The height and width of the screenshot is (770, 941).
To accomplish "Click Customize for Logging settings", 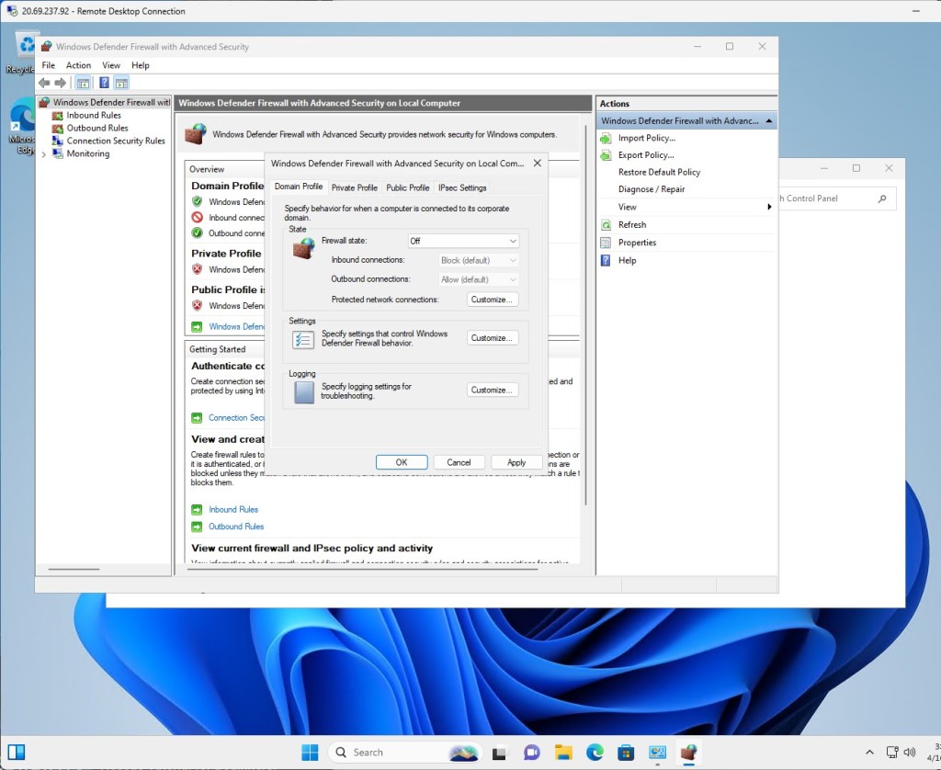I will tap(493, 390).
